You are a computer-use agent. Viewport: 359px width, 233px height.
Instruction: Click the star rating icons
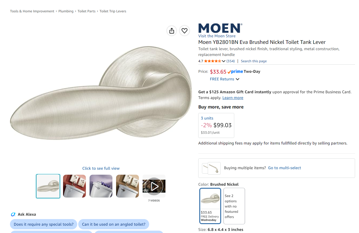point(213,61)
